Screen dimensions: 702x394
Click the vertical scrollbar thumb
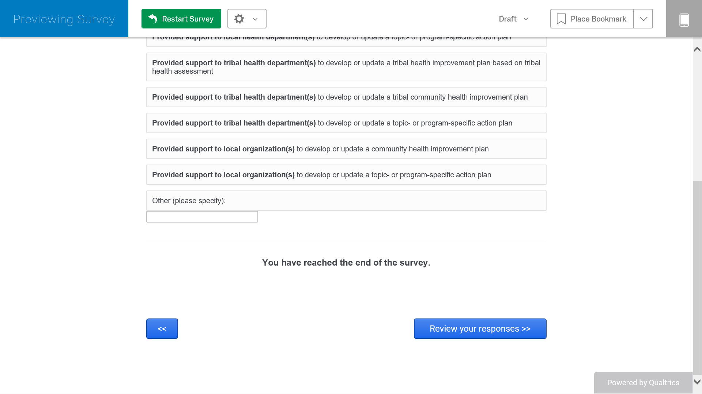(697, 277)
